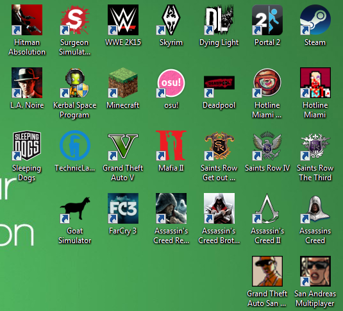Open the Hitman Absolution shortcut
The width and height of the screenshot is (343, 311).
click(x=27, y=20)
